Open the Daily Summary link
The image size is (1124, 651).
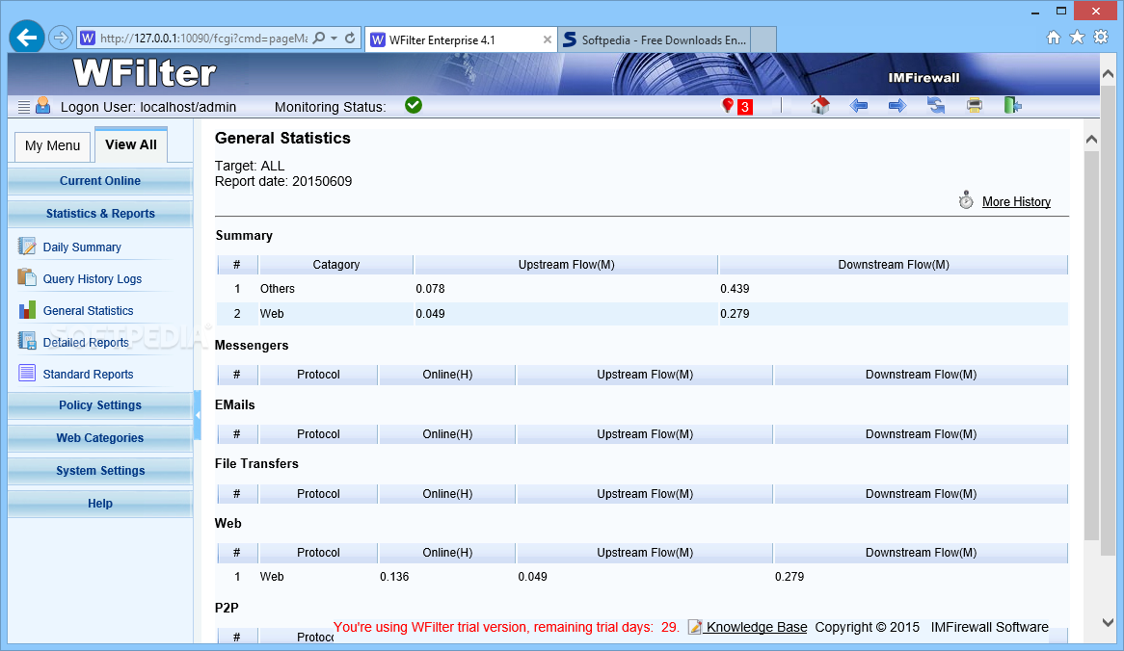click(82, 247)
